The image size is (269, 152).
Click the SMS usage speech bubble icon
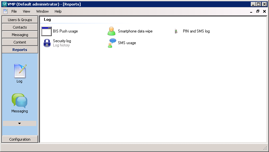tap(112, 43)
